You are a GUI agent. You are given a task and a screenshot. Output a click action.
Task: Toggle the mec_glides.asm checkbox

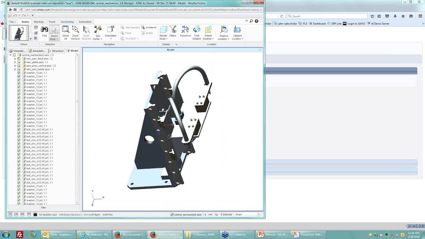tap(19, 62)
